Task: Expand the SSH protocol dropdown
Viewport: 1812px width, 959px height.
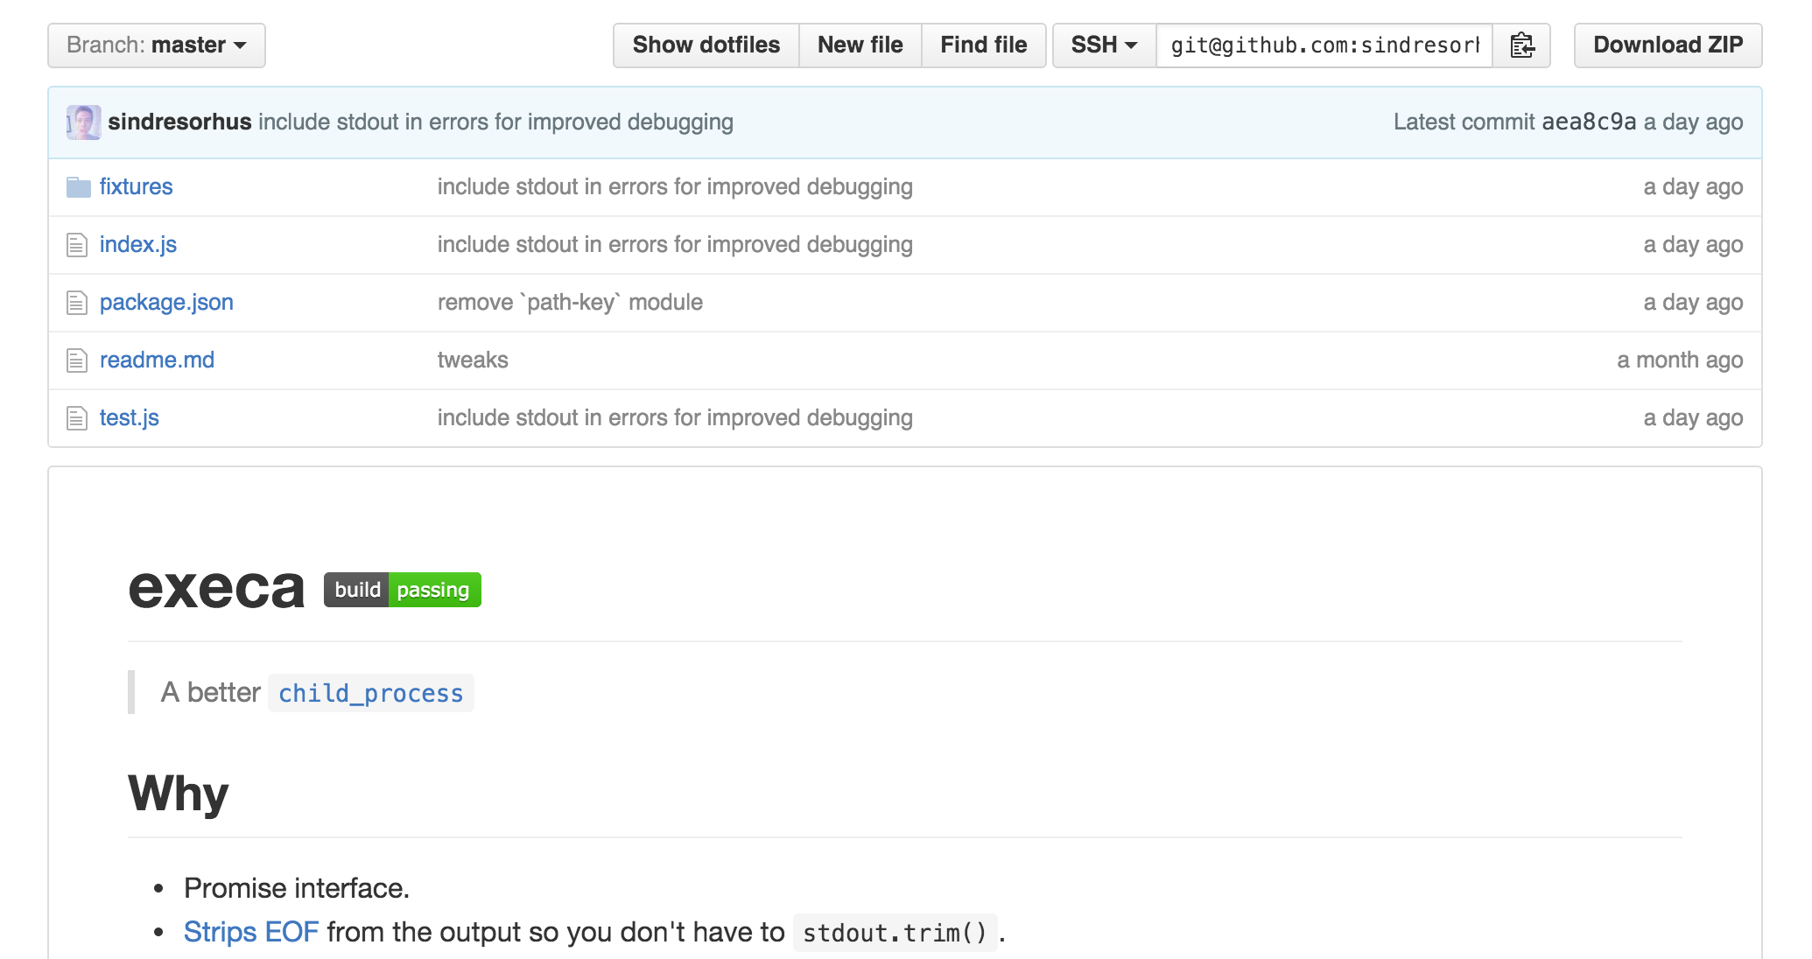Action: [x=1104, y=45]
